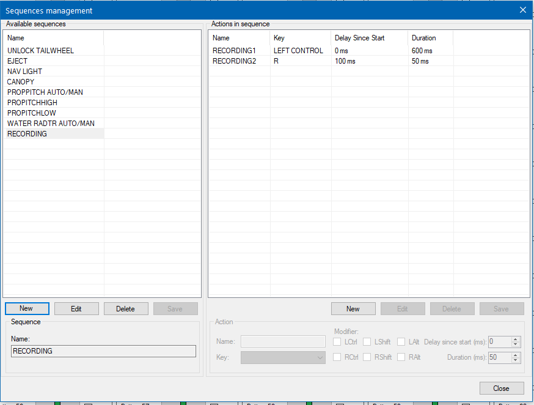The height and width of the screenshot is (405, 534).
Task: Toggle the LShift modifier checkbox
Action: point(367,342)
